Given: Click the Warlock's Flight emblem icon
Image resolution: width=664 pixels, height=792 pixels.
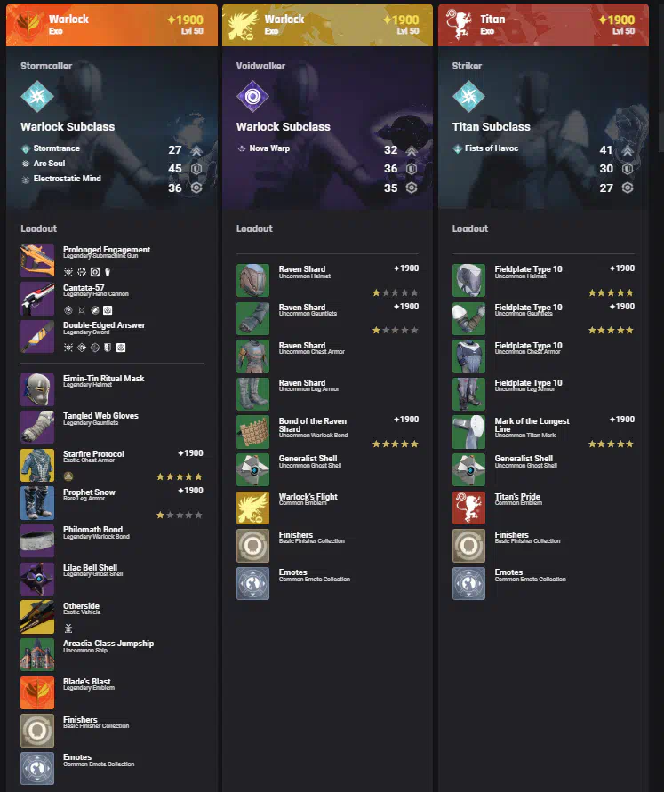Looking at the screenshot, I should (253, 508).
